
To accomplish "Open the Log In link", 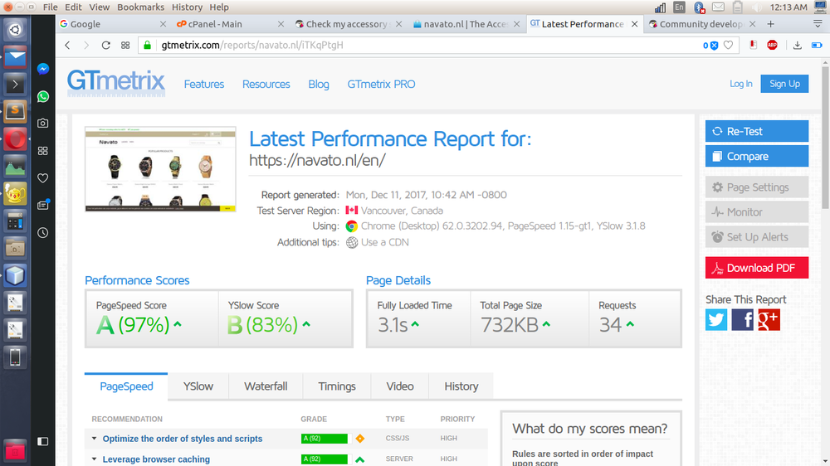I will pyautogui.click(x=740, y=84).
